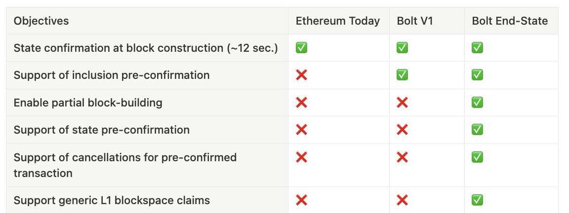Click Ethereum Today red cross for inclusion pre-confirmation
This screenshot has height=213, width=569.
[x=302, y=75]
